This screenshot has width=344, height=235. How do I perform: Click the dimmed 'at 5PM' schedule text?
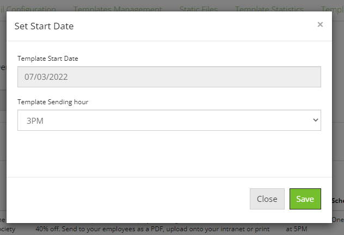pos(297,229)
